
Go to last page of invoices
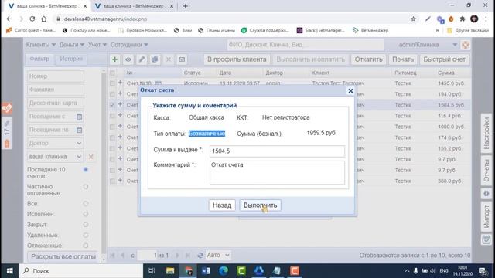188,256
